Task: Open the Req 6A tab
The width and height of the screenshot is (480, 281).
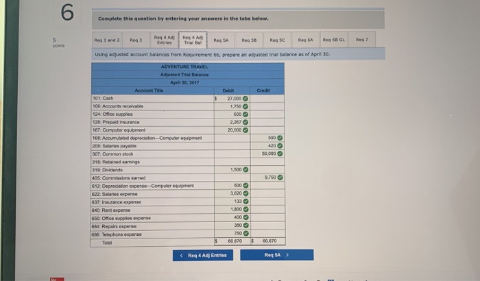Action: pos(306,40)
